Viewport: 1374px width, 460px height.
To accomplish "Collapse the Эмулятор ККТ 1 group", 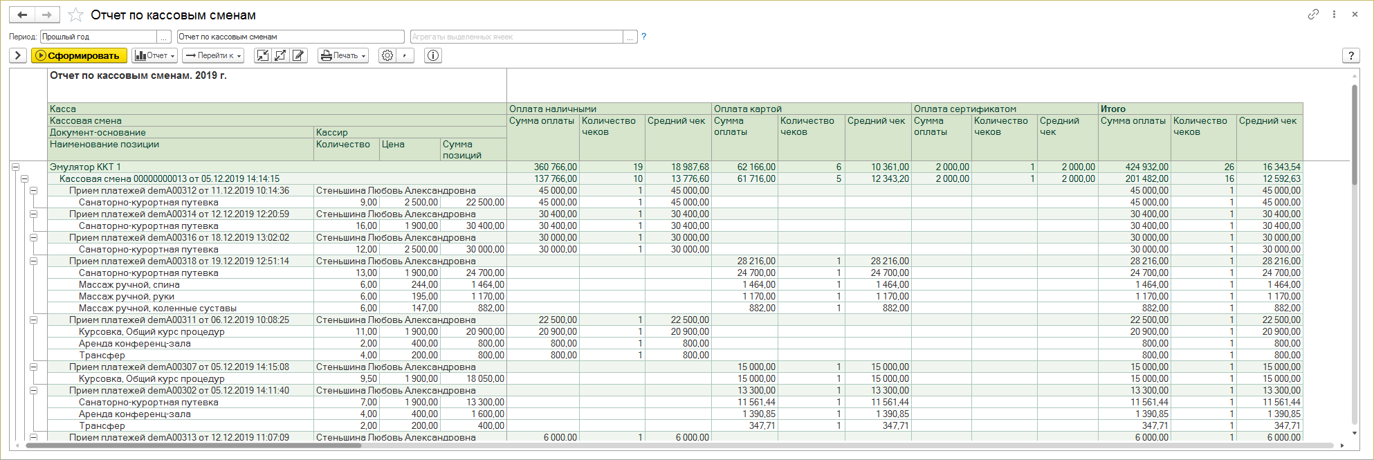I will 15,167.
